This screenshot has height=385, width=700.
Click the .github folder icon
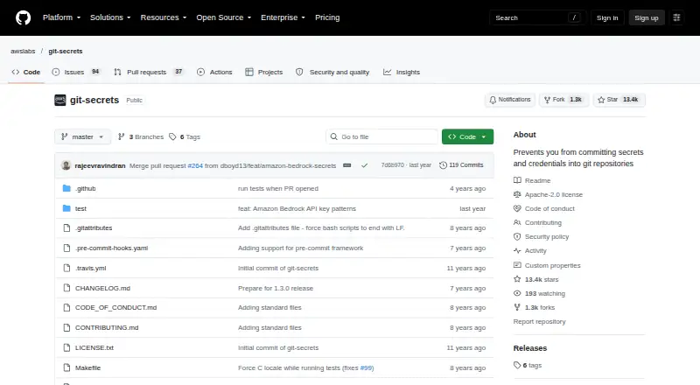click(x=67, y=188)
